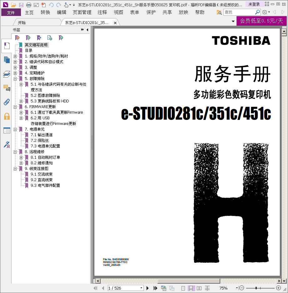Go to the previous page
Screen dimensions: 288x293
click(x=103, y=288)
